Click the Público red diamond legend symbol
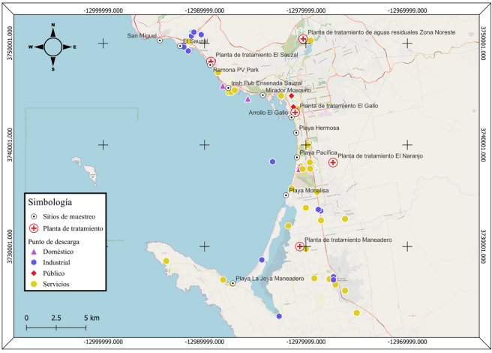 pyautogui.click(x=33, y=273)
